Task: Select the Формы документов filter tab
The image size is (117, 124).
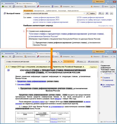Action: [73, 11]
